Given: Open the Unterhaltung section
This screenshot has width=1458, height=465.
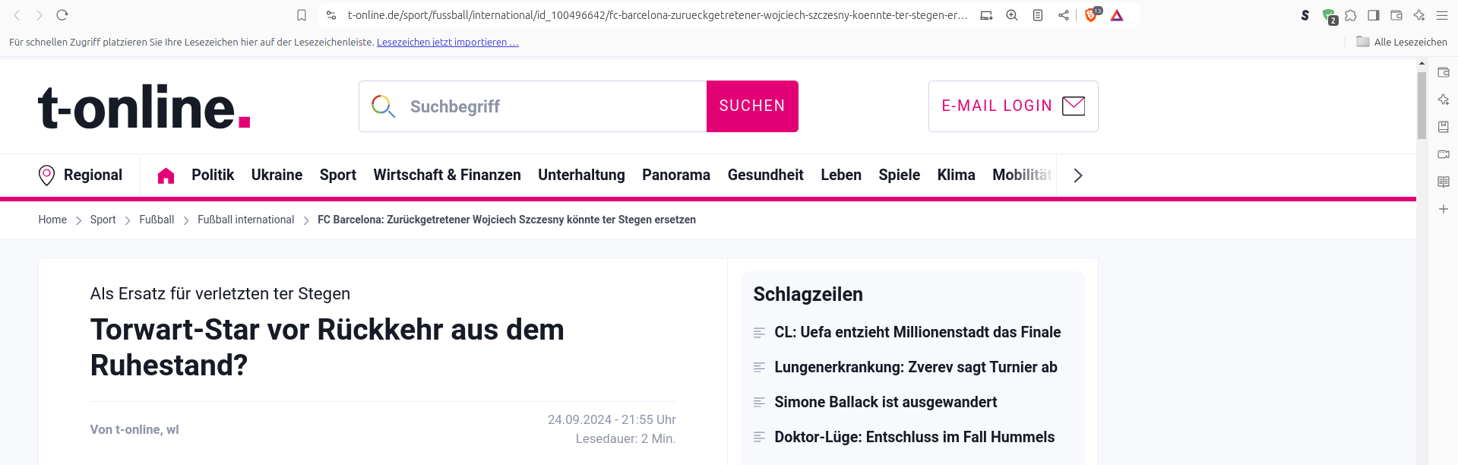Looking at the screenshot, I should click(581, 175).
